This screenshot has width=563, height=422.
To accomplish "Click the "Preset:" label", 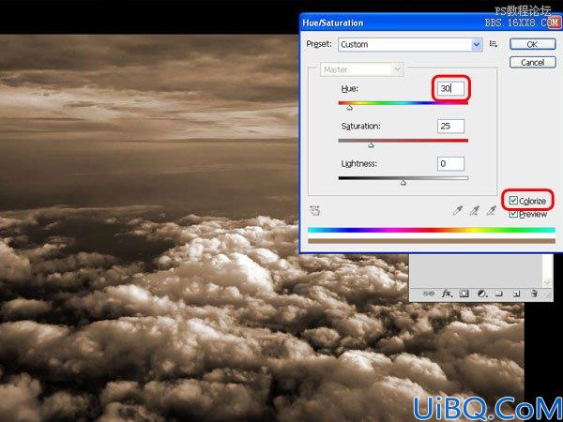I will tap(319, 44).
